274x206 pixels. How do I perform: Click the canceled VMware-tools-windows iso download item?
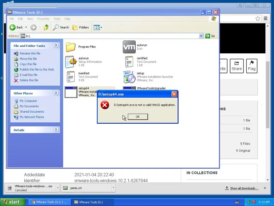click(x=31, y=188)
